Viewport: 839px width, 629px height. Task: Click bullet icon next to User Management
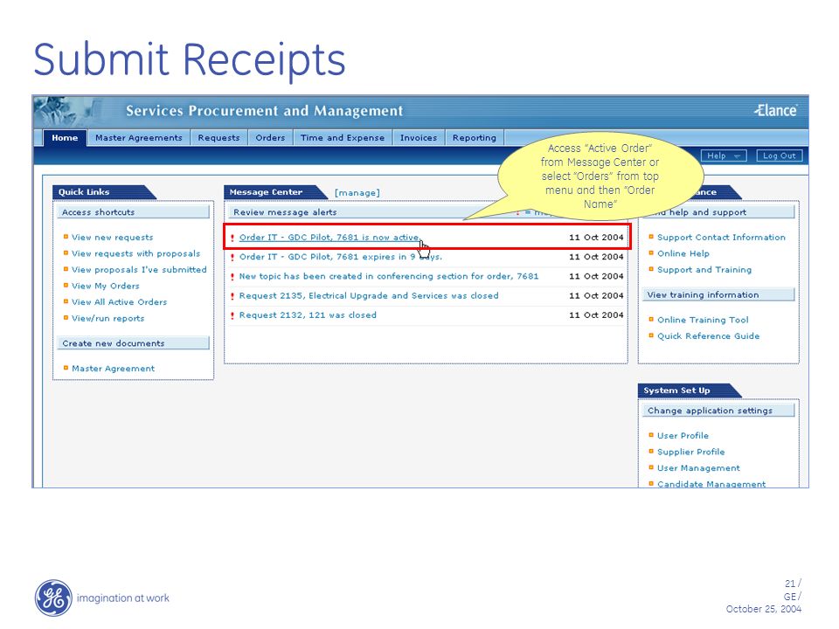click(651, 467)
